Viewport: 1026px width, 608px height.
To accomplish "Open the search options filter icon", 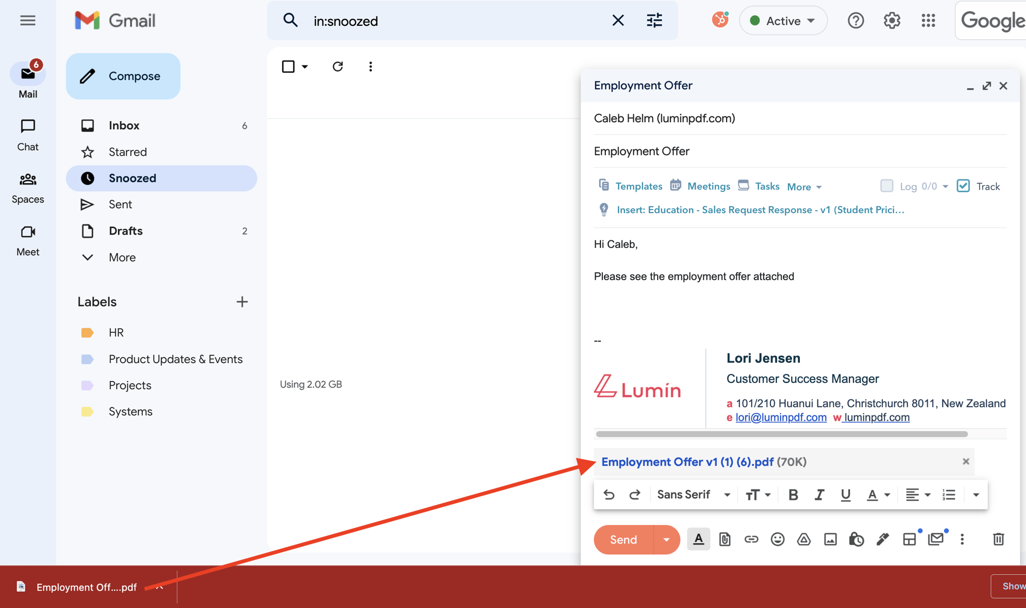I will pos(654,20).
